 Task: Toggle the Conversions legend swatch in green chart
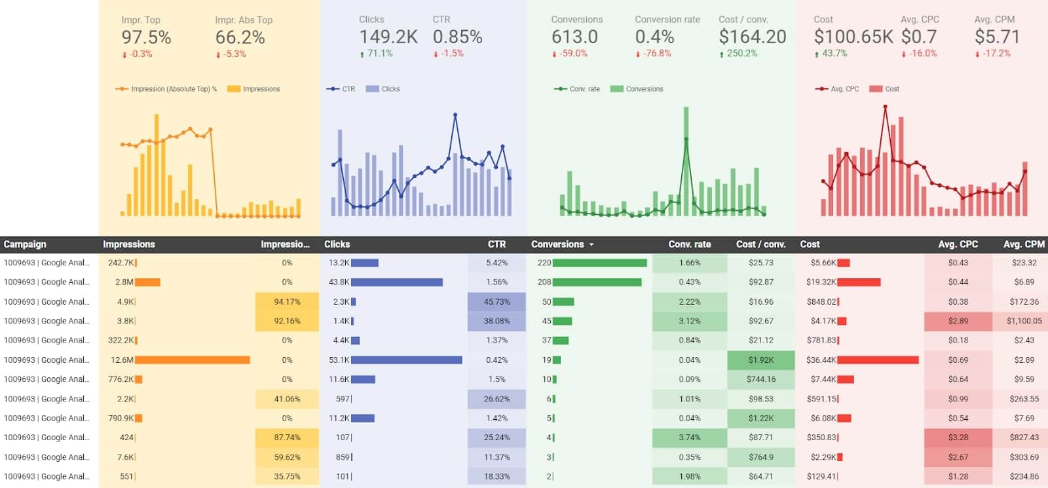point(616,89)
